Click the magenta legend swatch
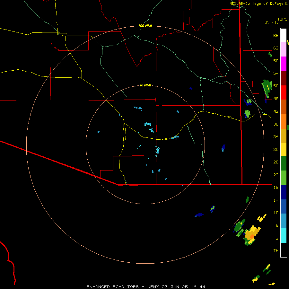289x289 pixels. (284, 64)
